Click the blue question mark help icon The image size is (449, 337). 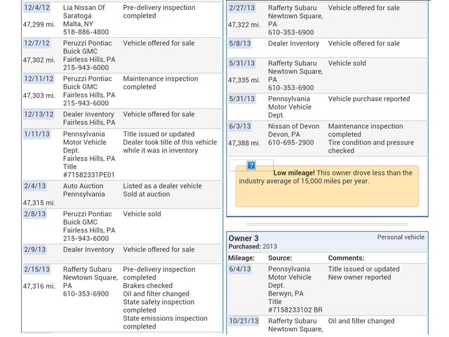pos(251,166)
